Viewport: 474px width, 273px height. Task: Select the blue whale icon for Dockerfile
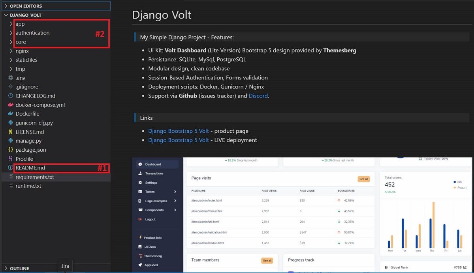(11, 114)
